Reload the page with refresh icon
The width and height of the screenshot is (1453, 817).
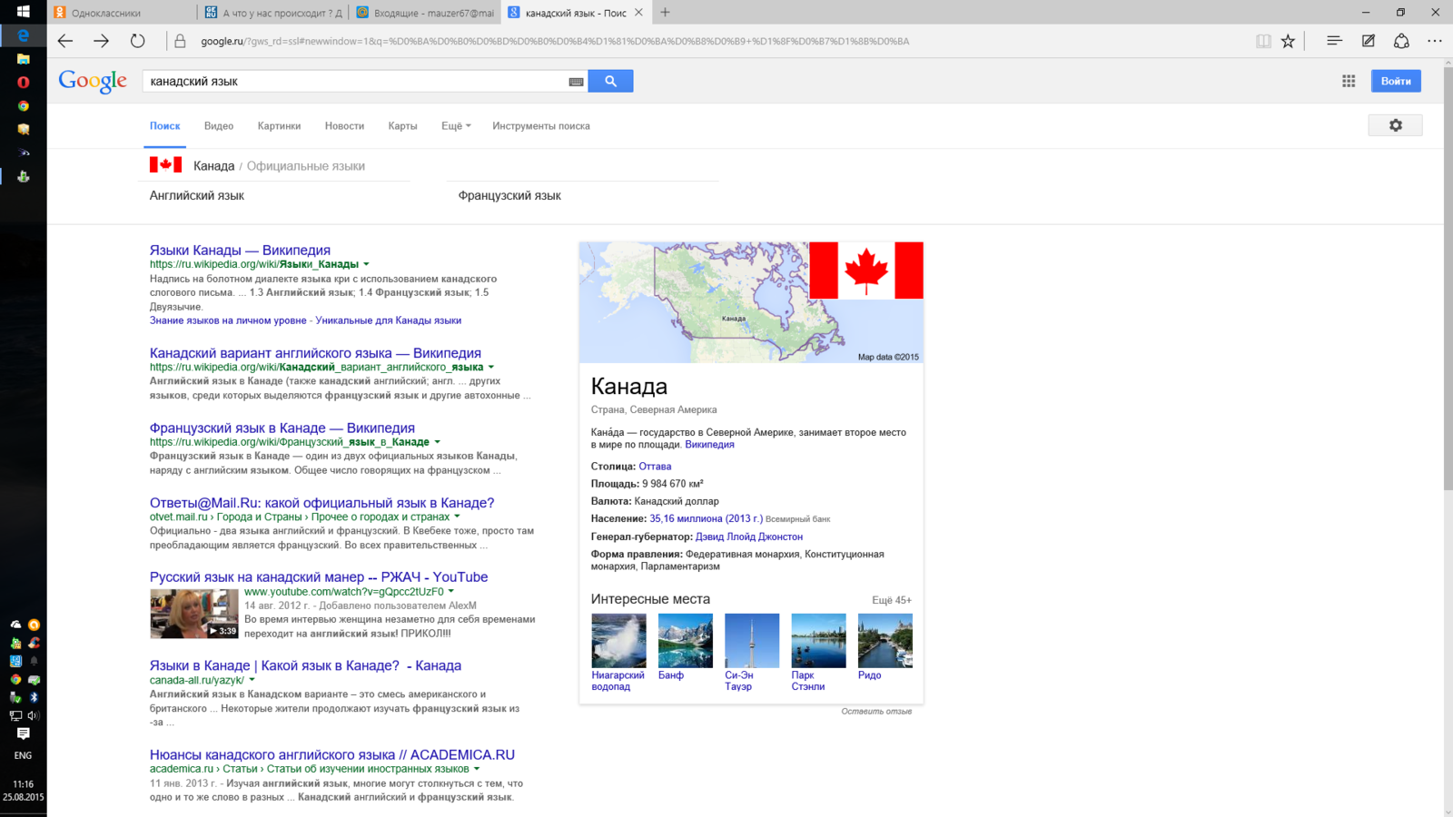pyautogui.click(x=137, y=41)
